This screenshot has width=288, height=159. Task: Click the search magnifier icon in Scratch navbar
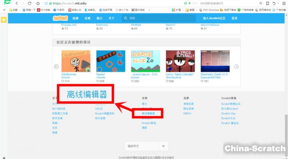pyautogui.click(x=125, y=18)
